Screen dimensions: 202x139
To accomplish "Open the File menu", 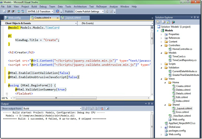I will click(x=3, y=6).
